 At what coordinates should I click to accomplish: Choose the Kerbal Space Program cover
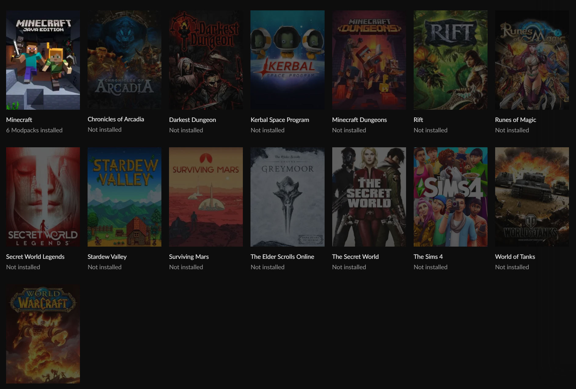coord(287,60)
